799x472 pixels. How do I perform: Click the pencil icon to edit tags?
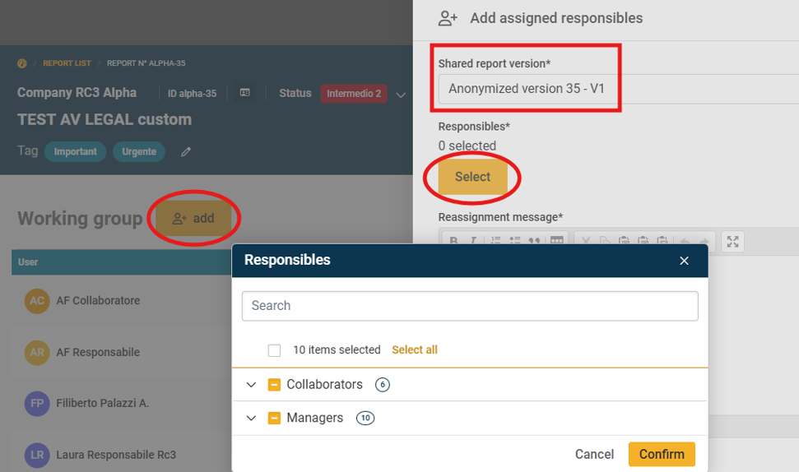[x=186, y=152]
